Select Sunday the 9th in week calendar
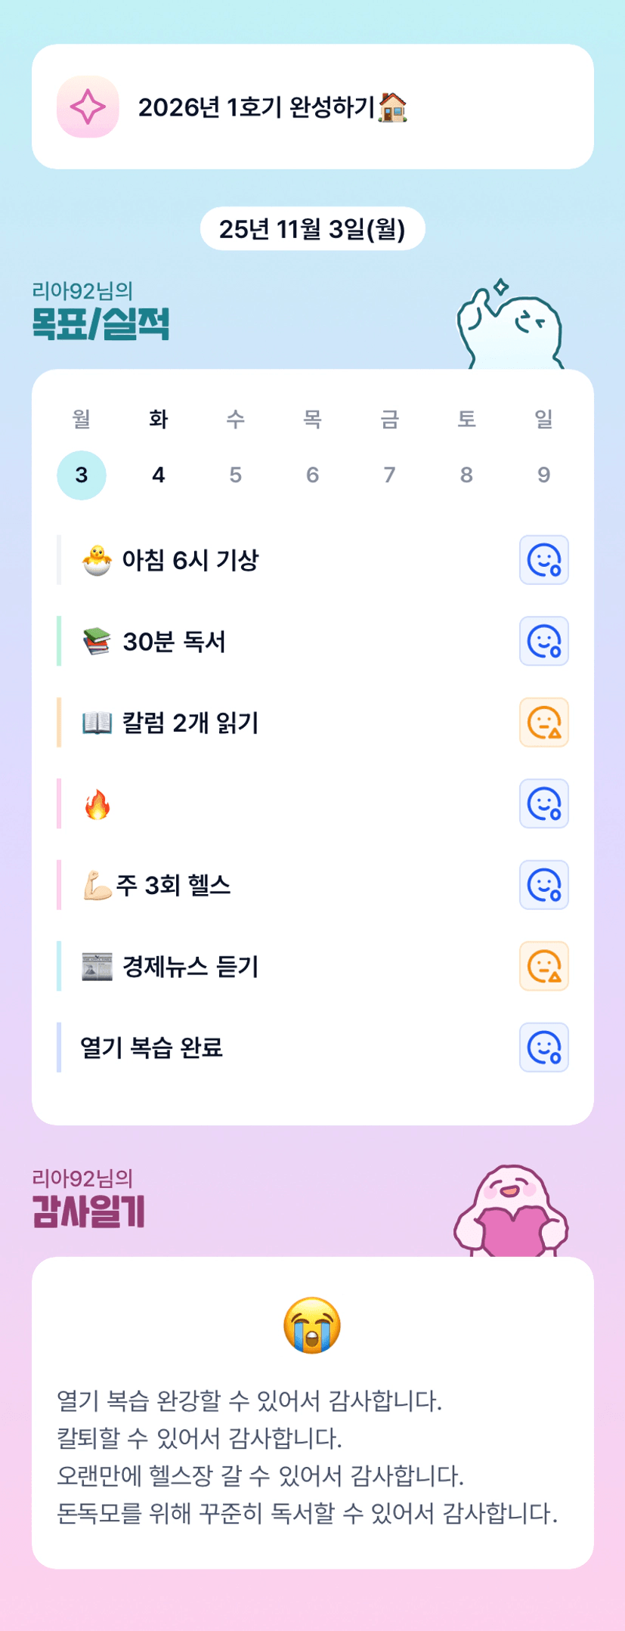Image resolution: width=625 pixels, height=1631 pixels. coord(543,475)
